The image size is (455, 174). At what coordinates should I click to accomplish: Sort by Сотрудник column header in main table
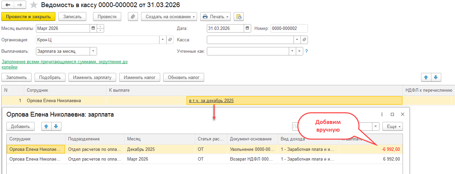(65, 90)
